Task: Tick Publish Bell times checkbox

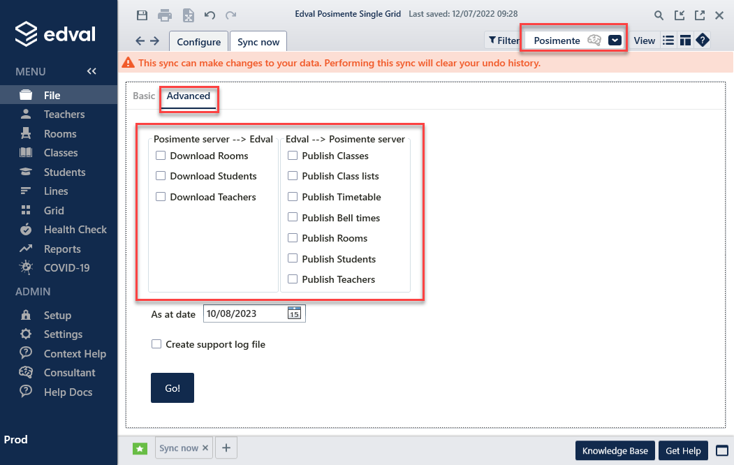Action: tap(293, 217)
